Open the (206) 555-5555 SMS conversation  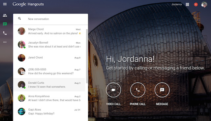(x=49, y=71)
